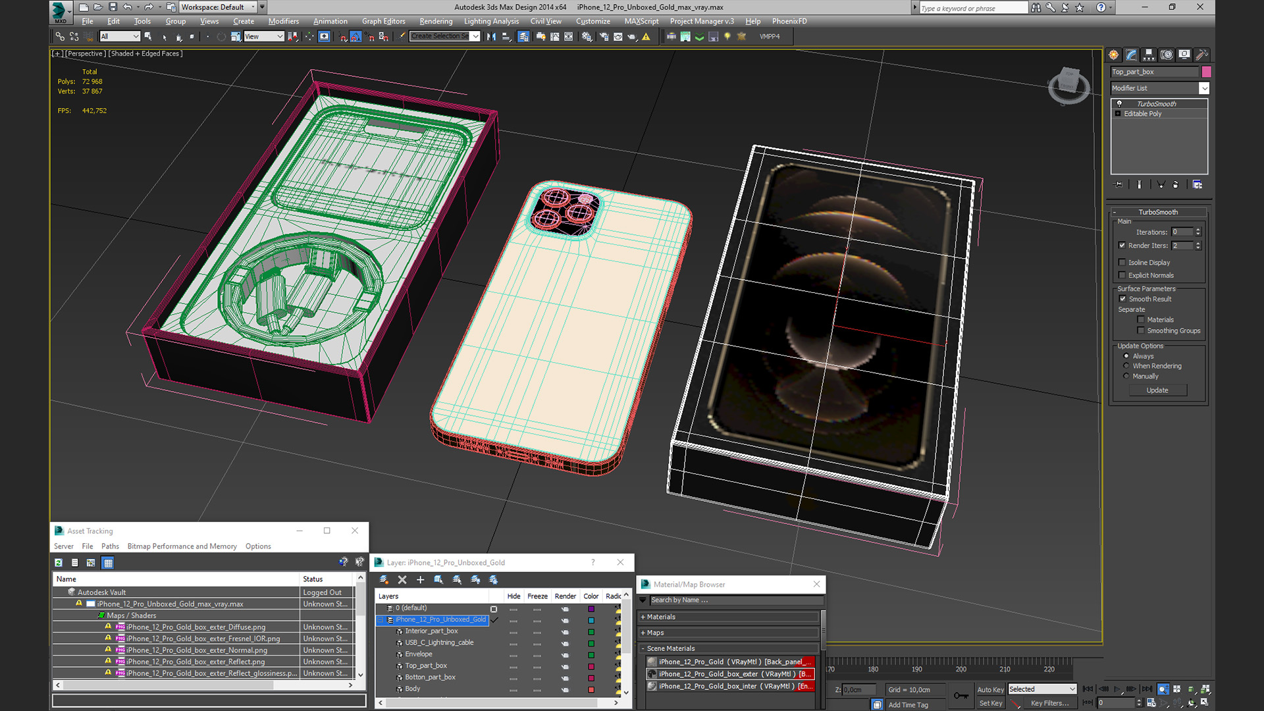Enable Separate by Smoothing Groups checkbox
Viewport: 1264px width, 711px height.
click(1141, 330)
